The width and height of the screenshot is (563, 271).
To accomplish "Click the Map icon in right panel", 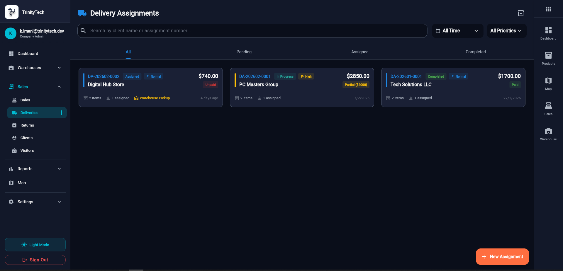I will pos(548,83).
